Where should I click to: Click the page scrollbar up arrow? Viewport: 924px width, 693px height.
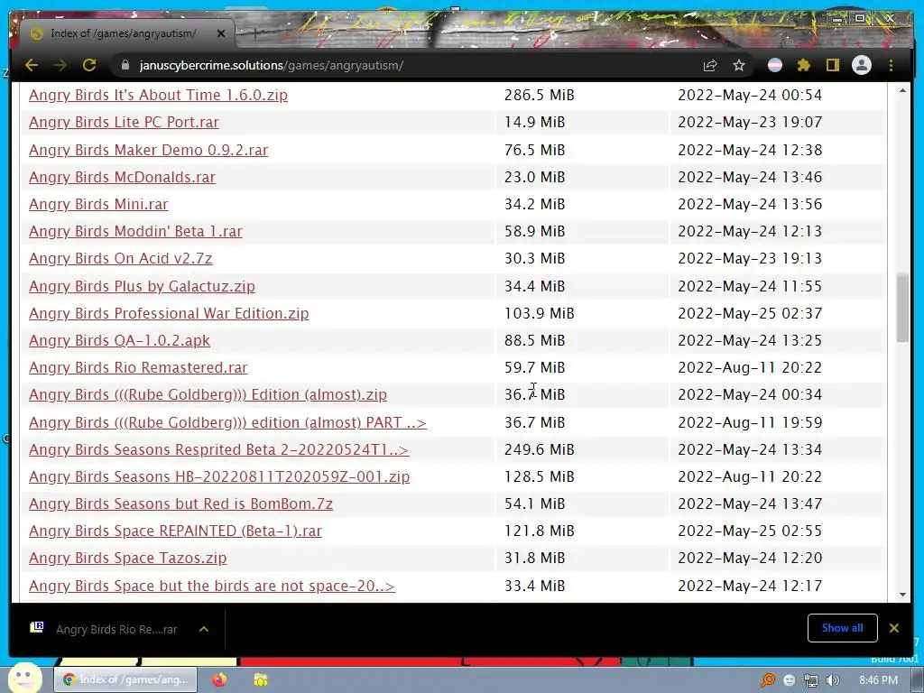(x=902, y=90)
